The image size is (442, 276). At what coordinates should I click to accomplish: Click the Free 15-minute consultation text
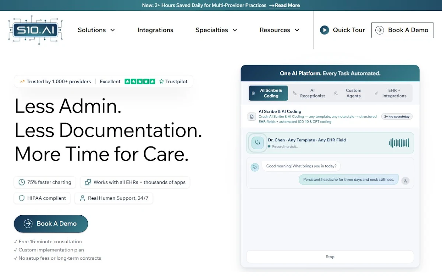(50, 242)
